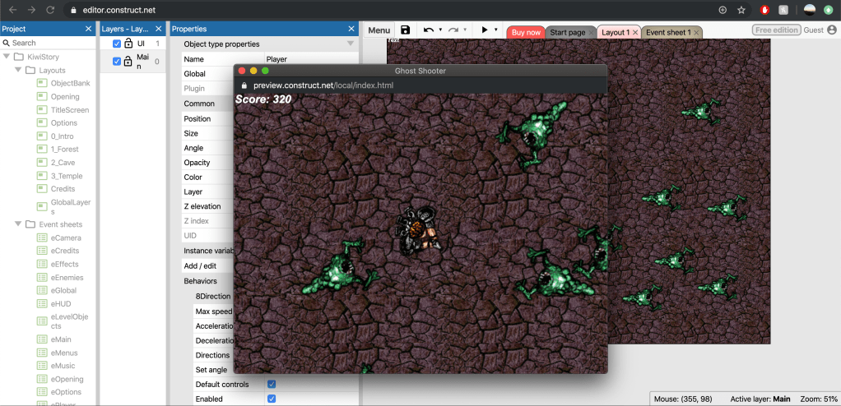Screen dimensions: 841x406
Task: Click the Undo arrow icon
Action: click(428, 30)
